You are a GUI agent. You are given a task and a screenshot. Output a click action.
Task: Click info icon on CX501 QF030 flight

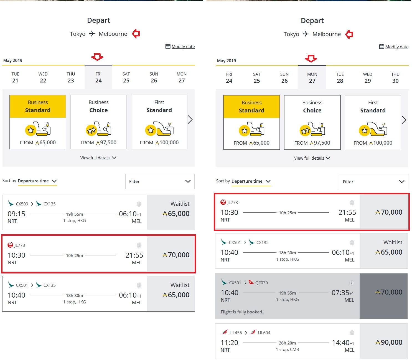352,283
